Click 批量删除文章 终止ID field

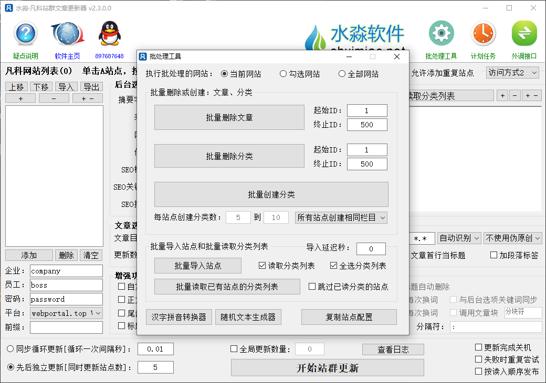tap(367, 125)
